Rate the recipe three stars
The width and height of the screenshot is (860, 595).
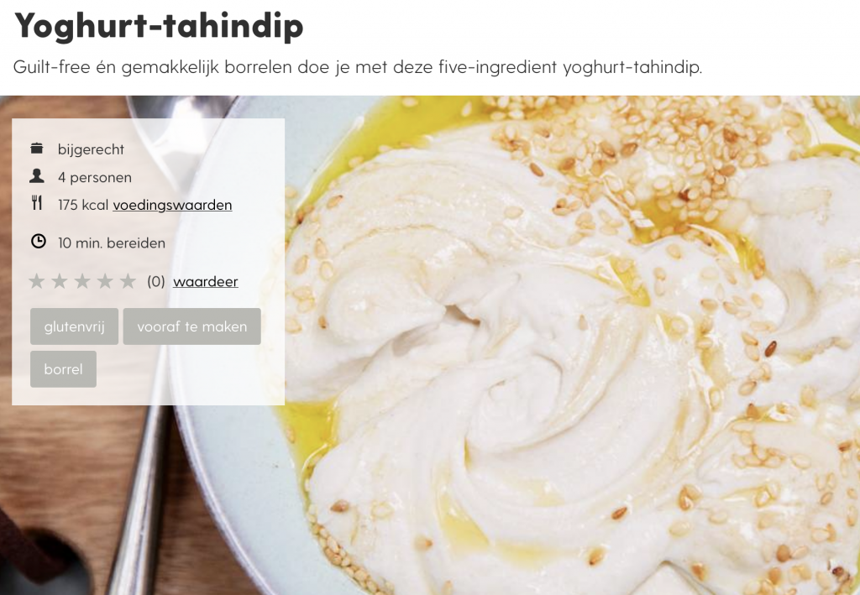point(82,281)
